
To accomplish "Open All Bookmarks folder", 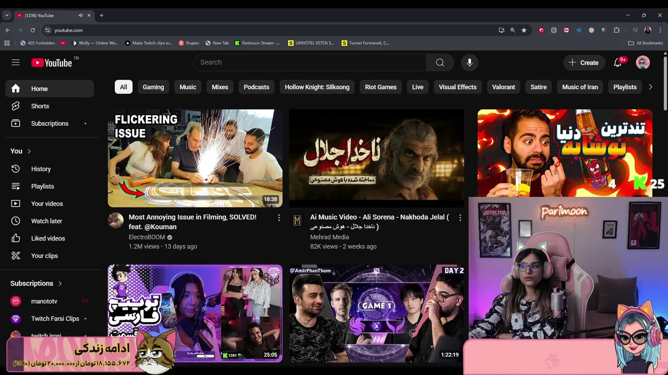I will click(646, 43).
